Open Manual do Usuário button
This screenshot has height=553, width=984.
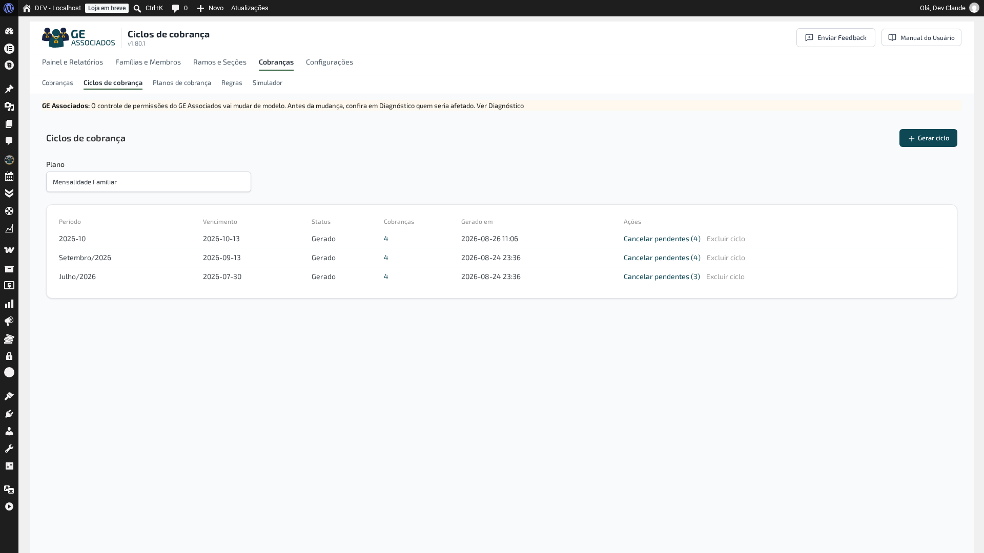tap(921, 37)
